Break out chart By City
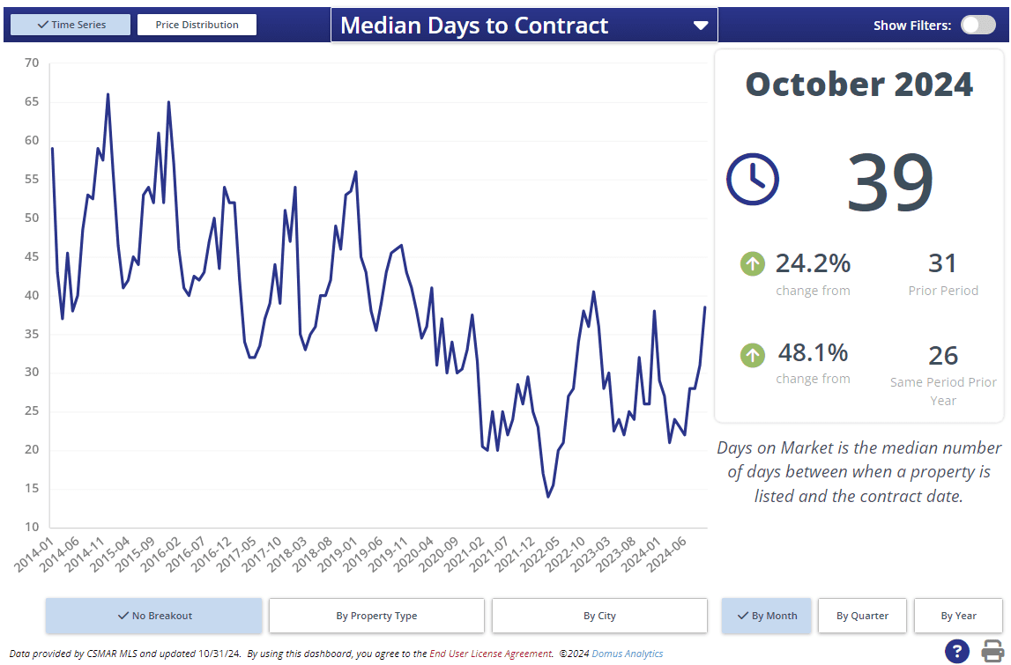This screenshot has height=665, width=1011. (x=599, y=616)
